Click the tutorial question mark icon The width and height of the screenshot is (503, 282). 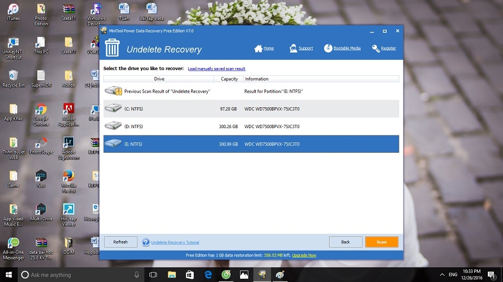click(146, 242)
